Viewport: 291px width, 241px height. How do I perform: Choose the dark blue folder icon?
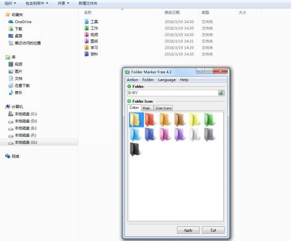150,135
